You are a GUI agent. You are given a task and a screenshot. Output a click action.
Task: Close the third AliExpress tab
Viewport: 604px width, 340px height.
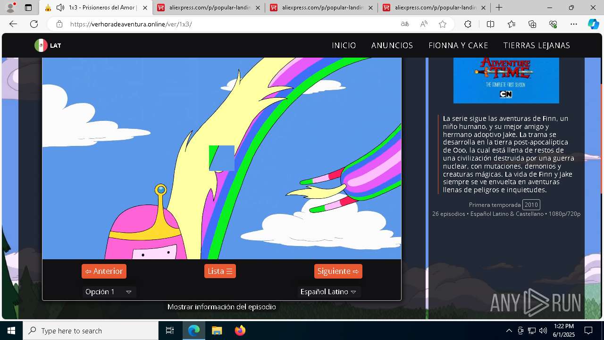(x=483, y=8)
